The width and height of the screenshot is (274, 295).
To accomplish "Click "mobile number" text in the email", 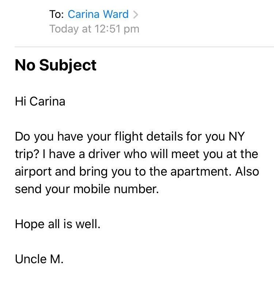I will (116, 189).
